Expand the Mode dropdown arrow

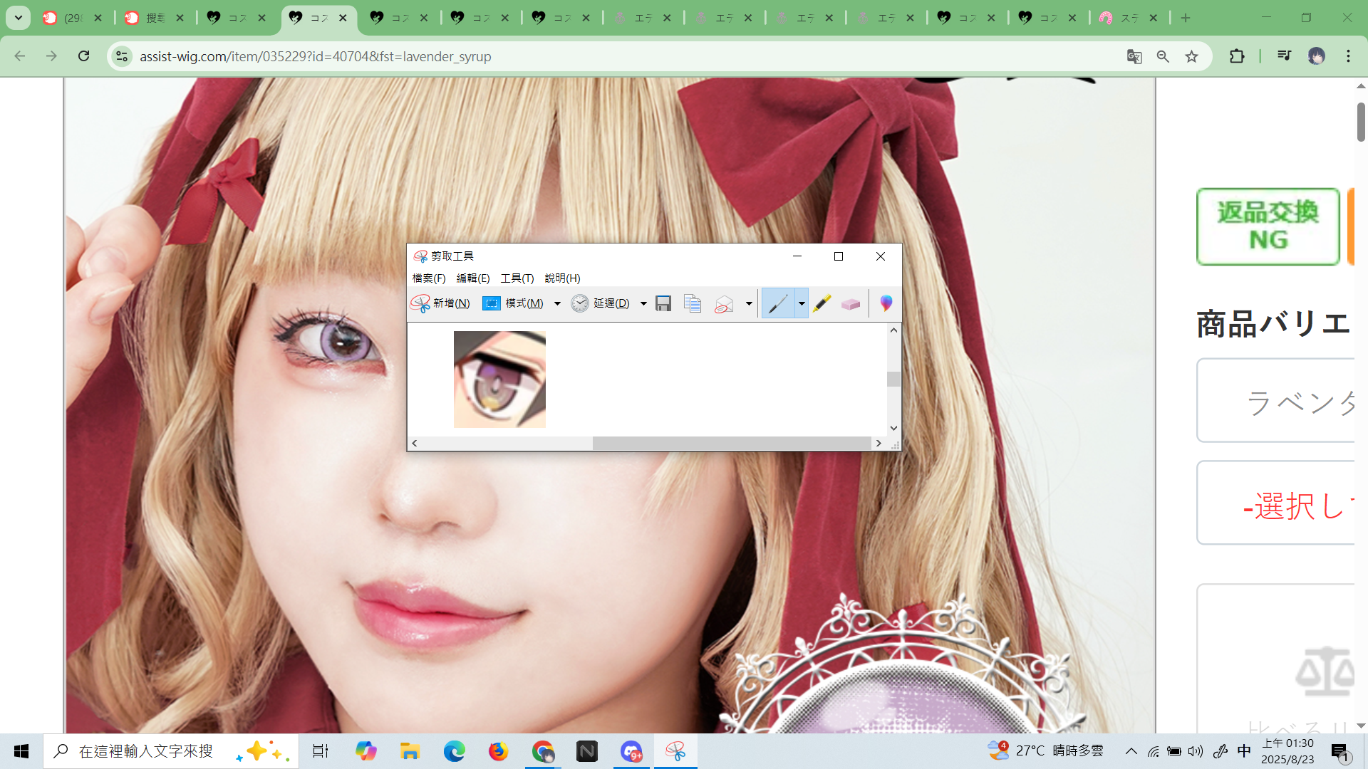[557, 303]
